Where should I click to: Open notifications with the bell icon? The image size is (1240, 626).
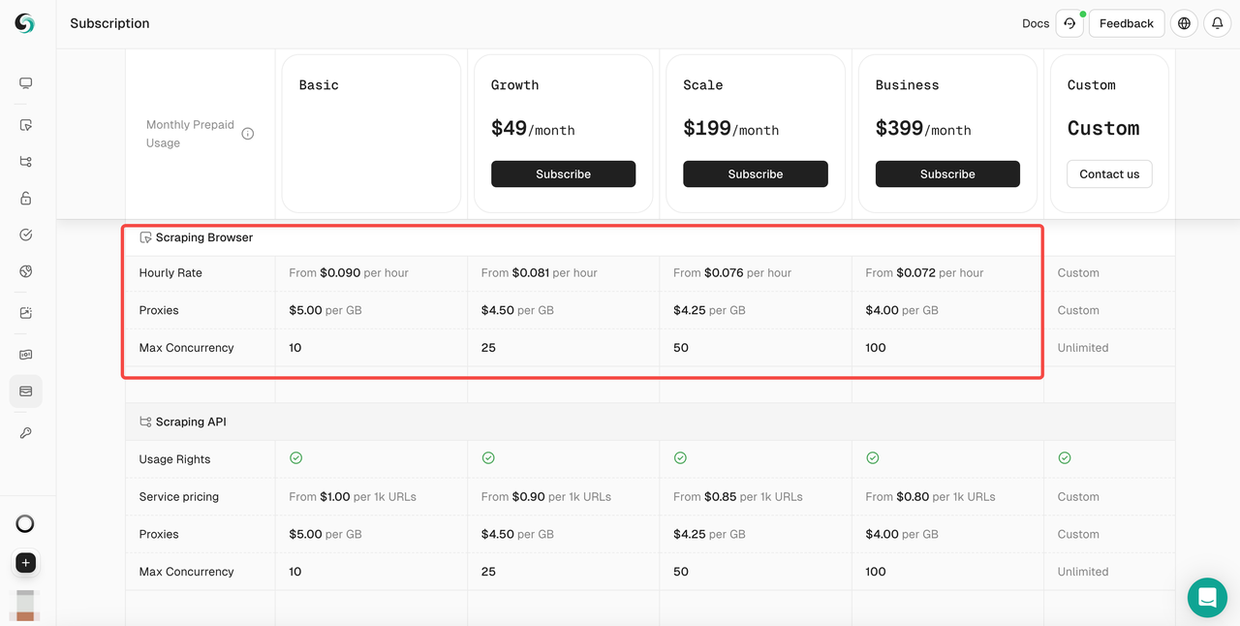point(1217,22)
